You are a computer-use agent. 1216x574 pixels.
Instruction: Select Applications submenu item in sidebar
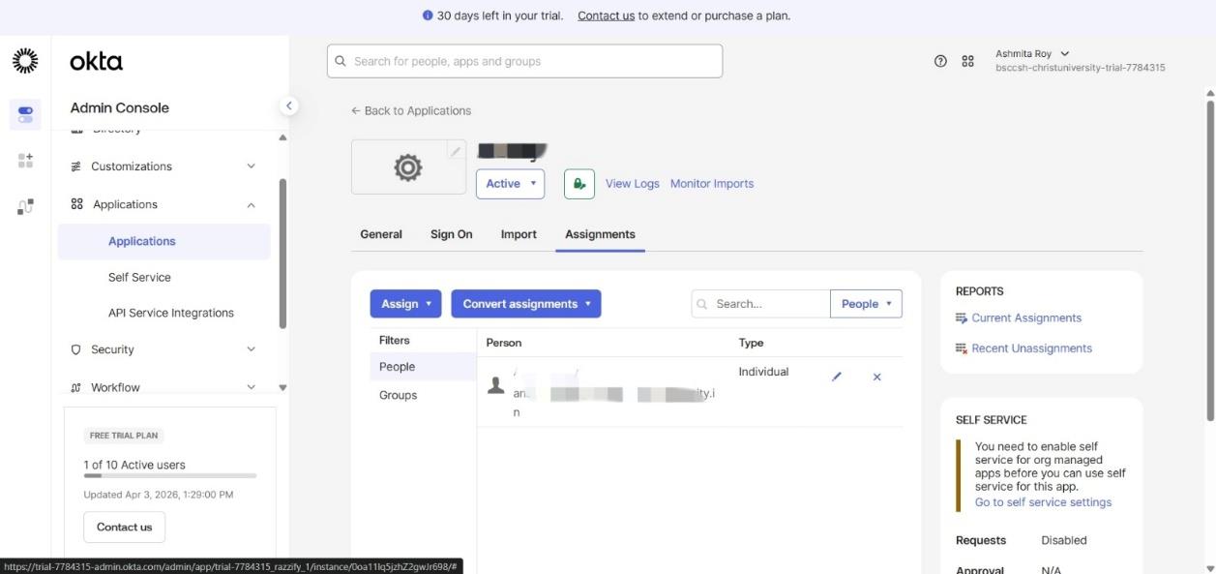(x=164, y=241)
